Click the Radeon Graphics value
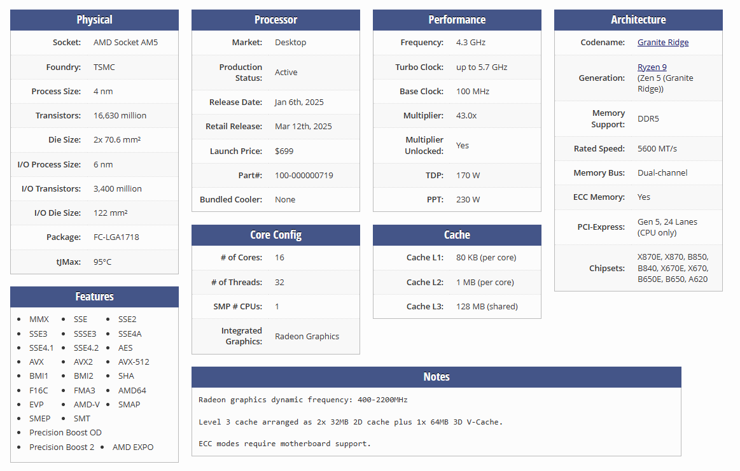This screenshot has width=740, height=471. click(307, 337)
